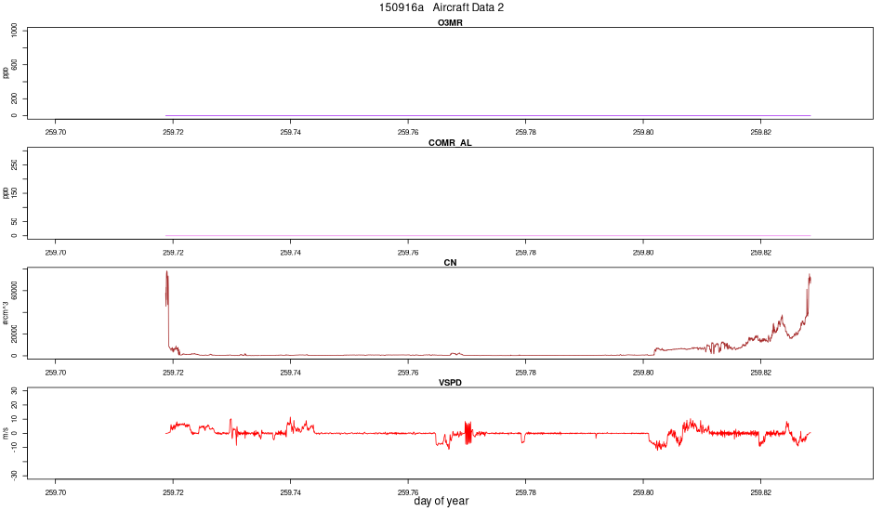
Task: Click the 259.70 x-axis tick under CN plot
Action: coord(55,373)
